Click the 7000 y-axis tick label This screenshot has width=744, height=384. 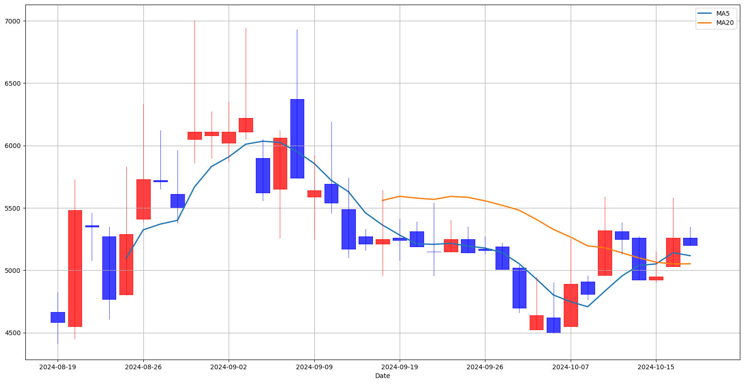[13, 21]
